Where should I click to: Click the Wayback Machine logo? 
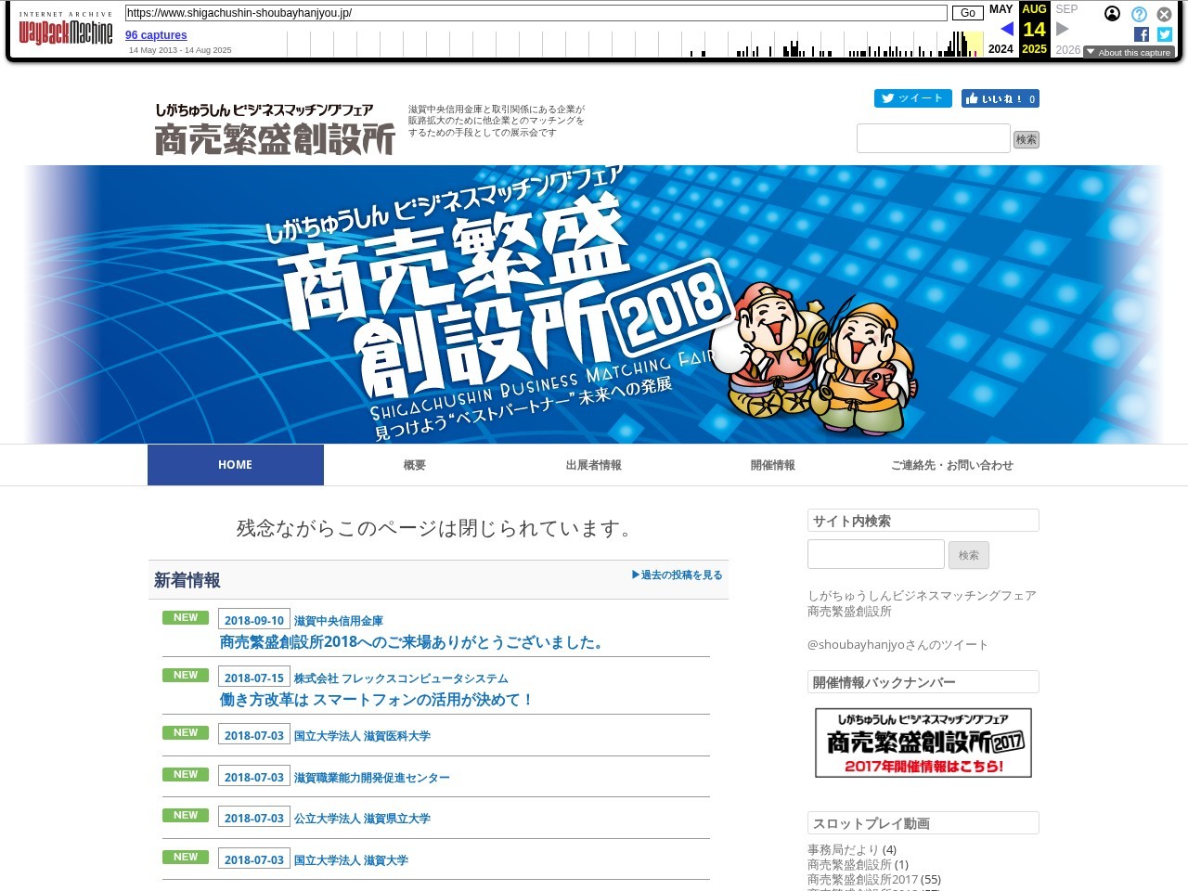tap(65, 32)
